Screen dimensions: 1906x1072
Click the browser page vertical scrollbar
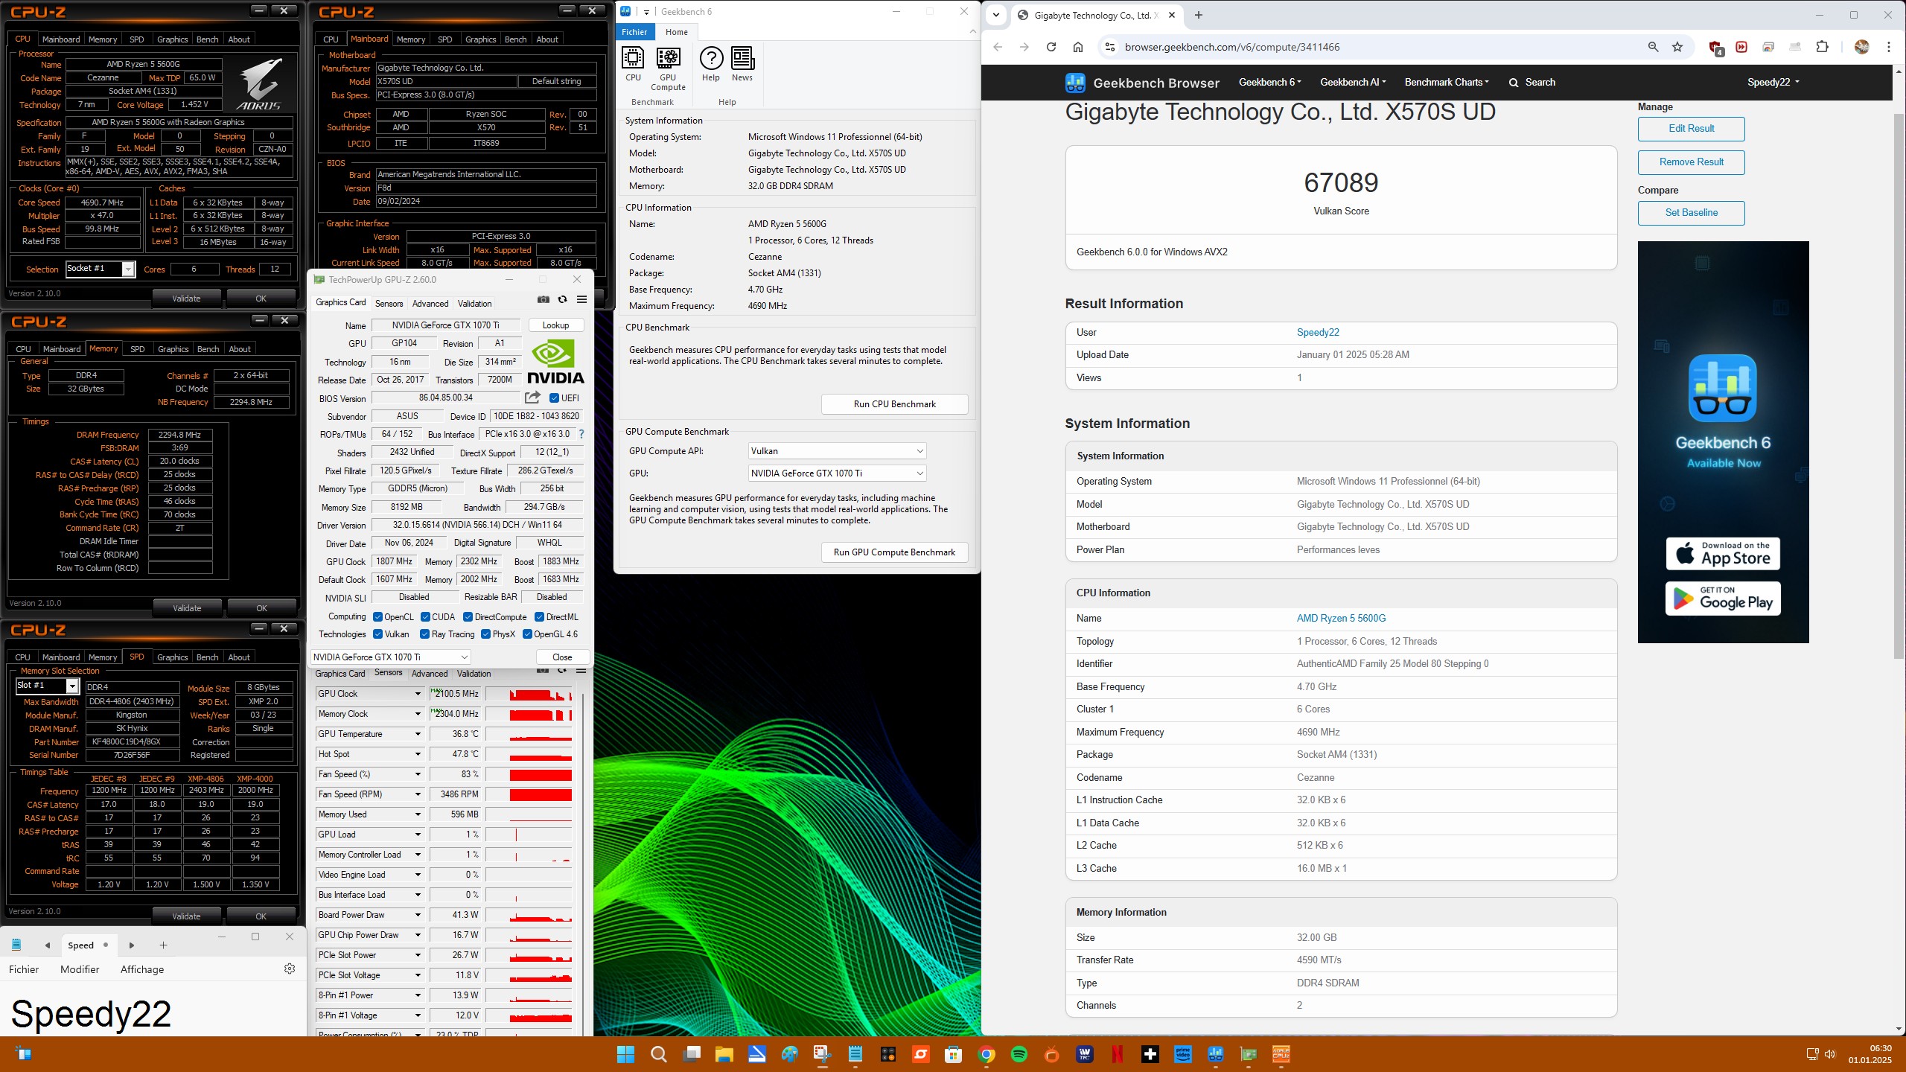[x=1899, y=386]
